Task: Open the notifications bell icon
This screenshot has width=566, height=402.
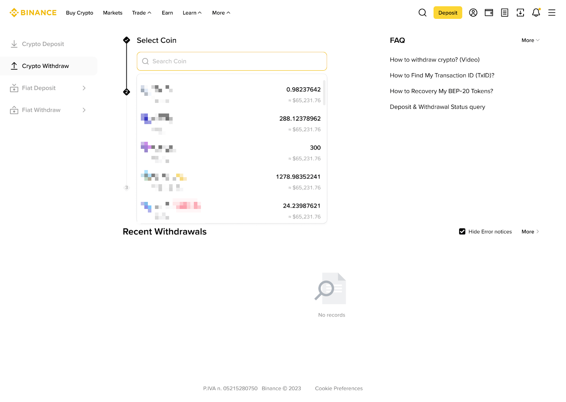Action: point(536,13)
